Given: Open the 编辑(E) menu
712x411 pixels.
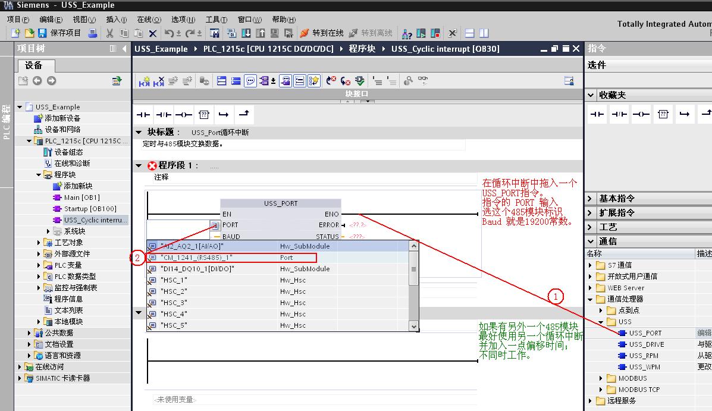Looking at the screenshot, I should pyautogui.click(x=51, y=19).
